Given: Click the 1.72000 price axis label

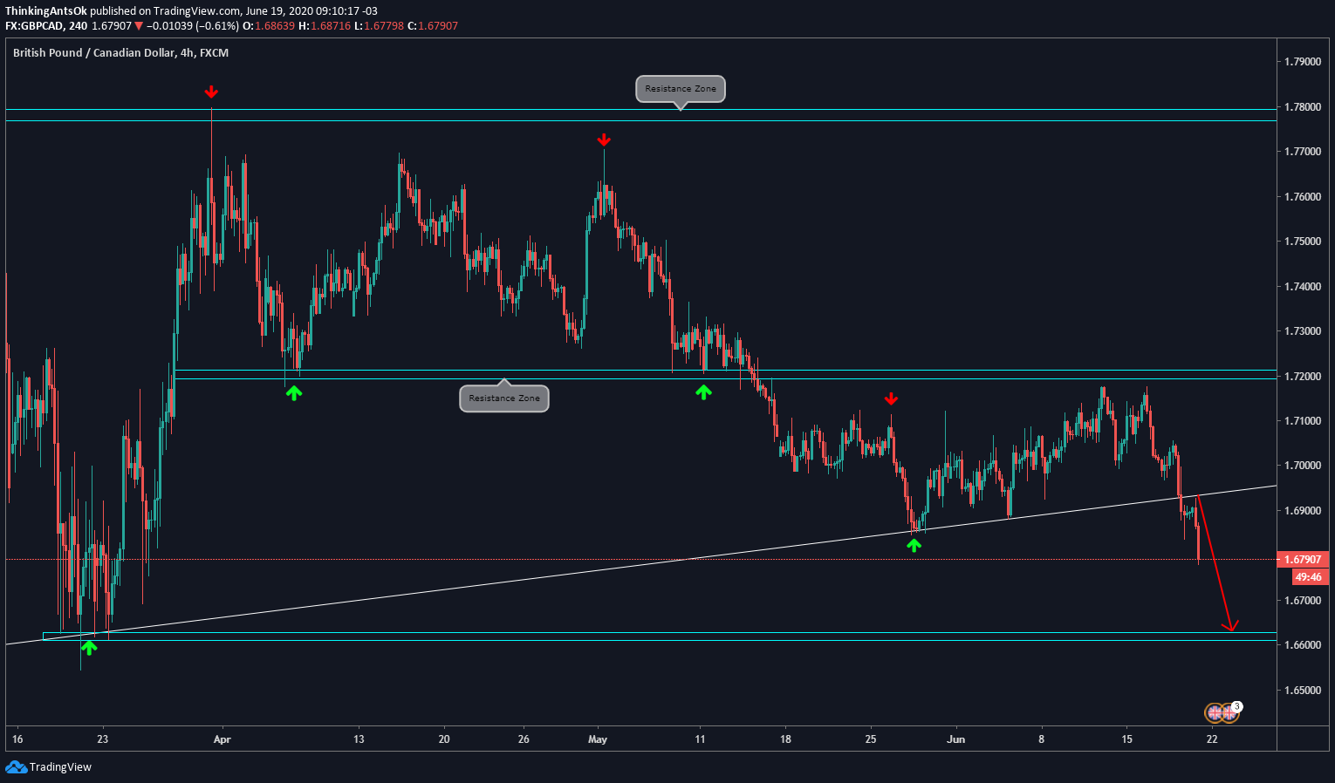Looking at the screenshot, I should 1302,377.
